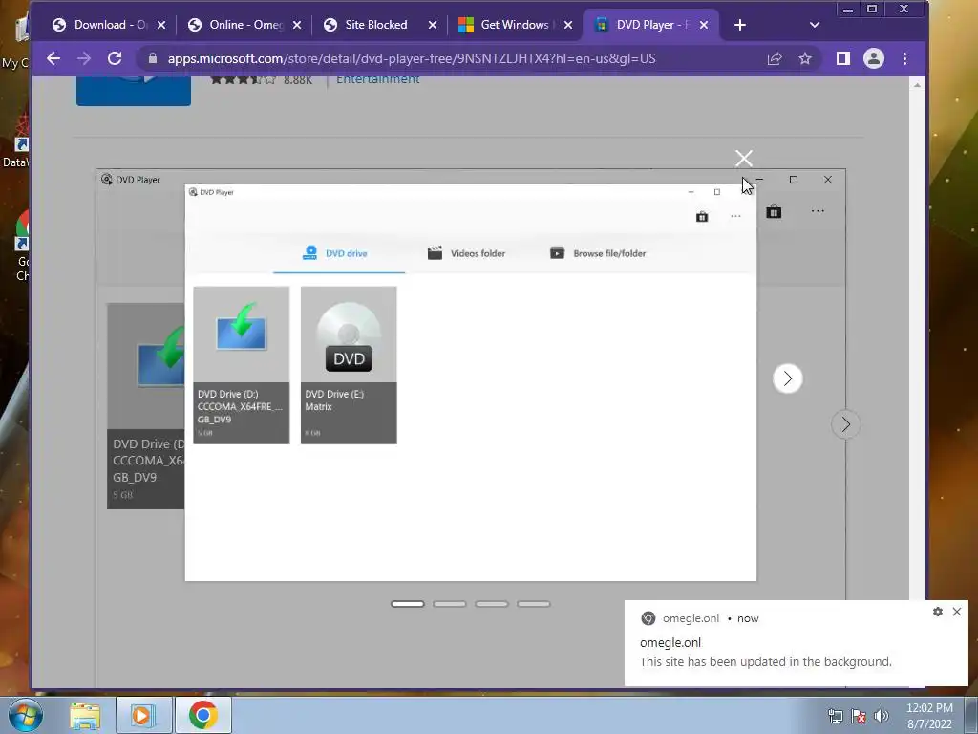Click the network tray icon
Image resolution: width=978 pixels, height=734 pixels.
[835, 716]
